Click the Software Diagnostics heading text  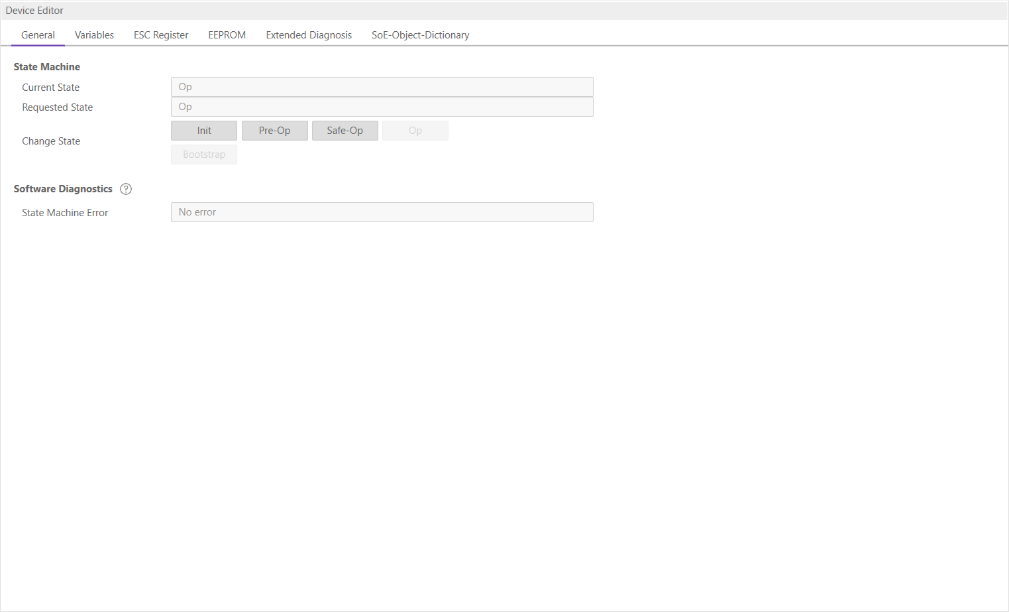pyautogui.click(x=63, y=189)
